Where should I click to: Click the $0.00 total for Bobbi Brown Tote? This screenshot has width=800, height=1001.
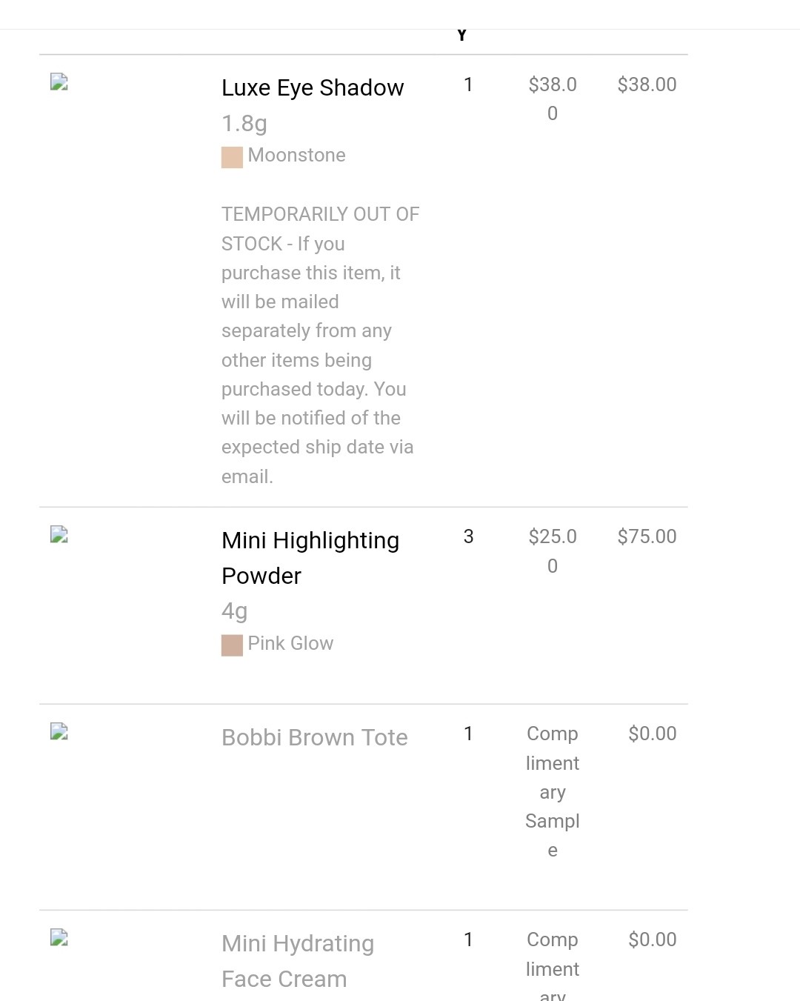tap(653, 734)
